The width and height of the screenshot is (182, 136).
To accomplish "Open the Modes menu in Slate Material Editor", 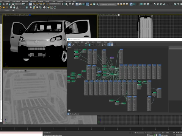I will [70, 42].
